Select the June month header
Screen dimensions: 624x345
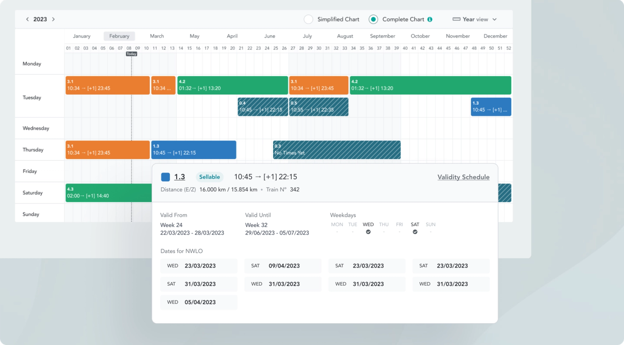[269, 36]
